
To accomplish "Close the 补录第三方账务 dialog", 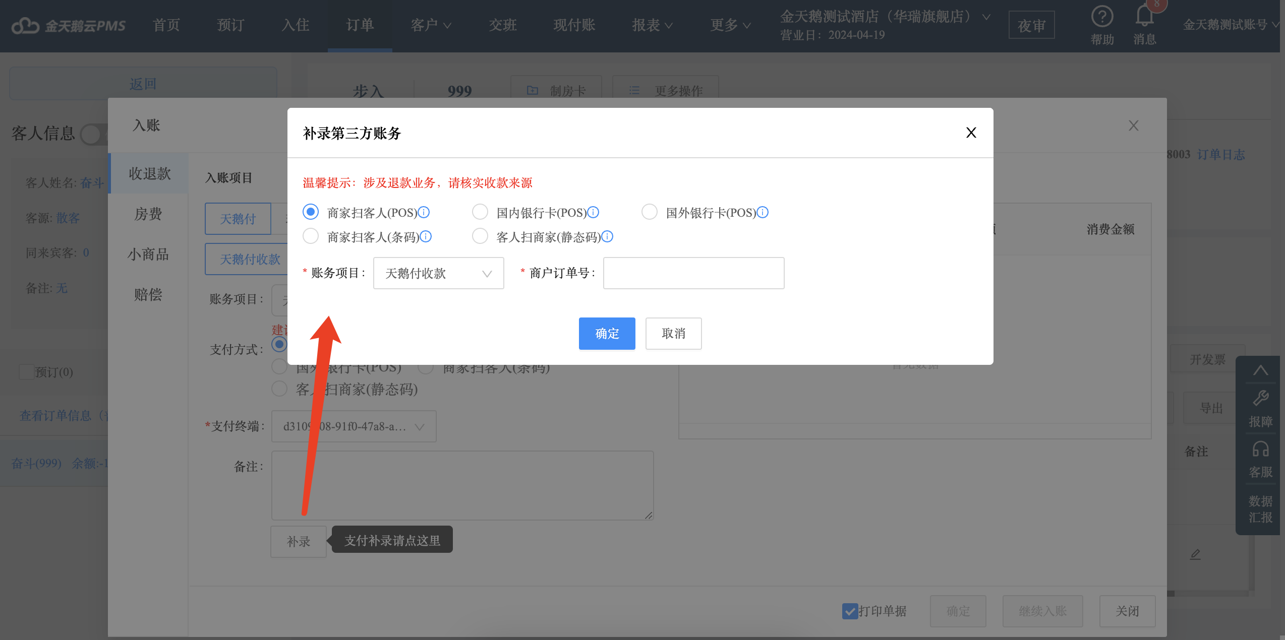I will tap(971, 133).
